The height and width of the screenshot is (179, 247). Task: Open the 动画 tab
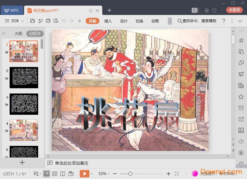point(155,21)
